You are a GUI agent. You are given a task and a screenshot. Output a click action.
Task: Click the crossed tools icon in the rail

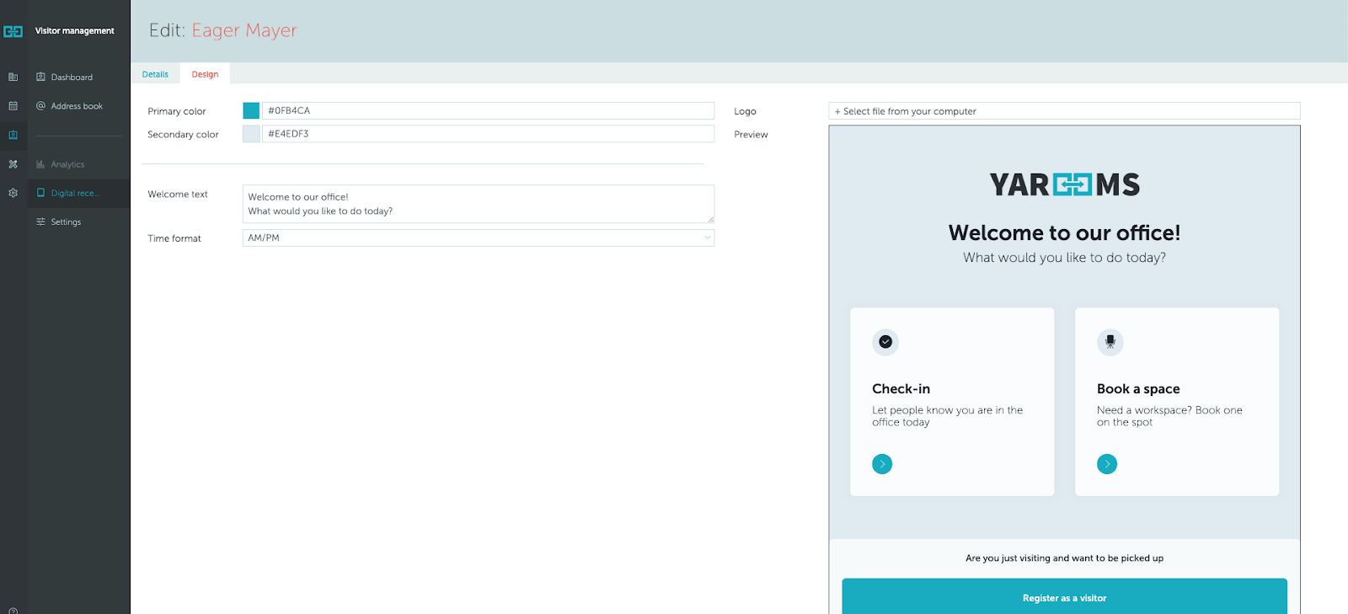click(13, 164)
